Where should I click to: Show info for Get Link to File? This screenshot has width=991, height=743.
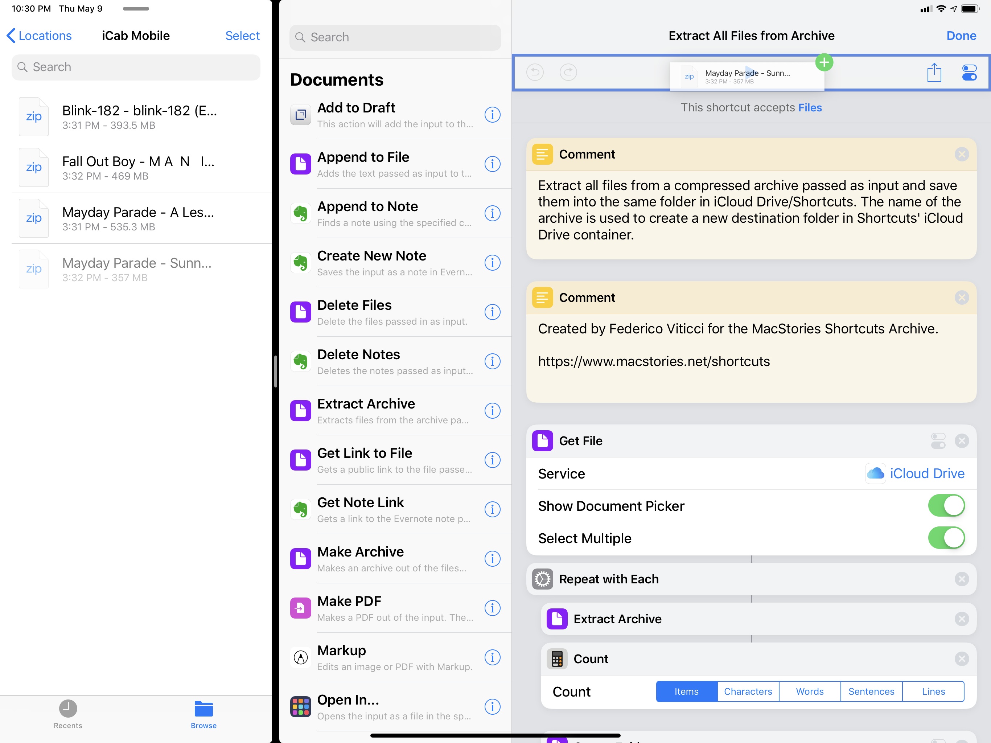point(492,460)
